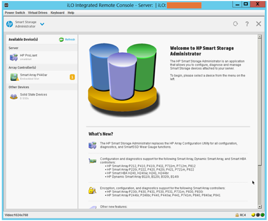Open the Smart Storage Administrator dropdown chevron
Viewport: 268px width, 221px height.
(x=42, y=24)
